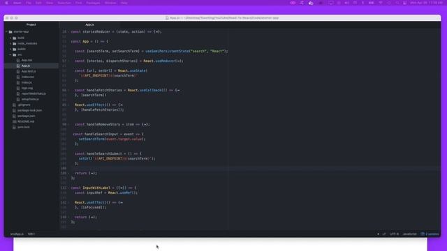Click the node_modules folder icon
This screenshot has width=447, height=251.
click(15, 43)
